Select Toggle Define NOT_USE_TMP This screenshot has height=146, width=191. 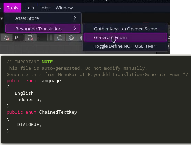pyautogui.click(x=125, y=46)
